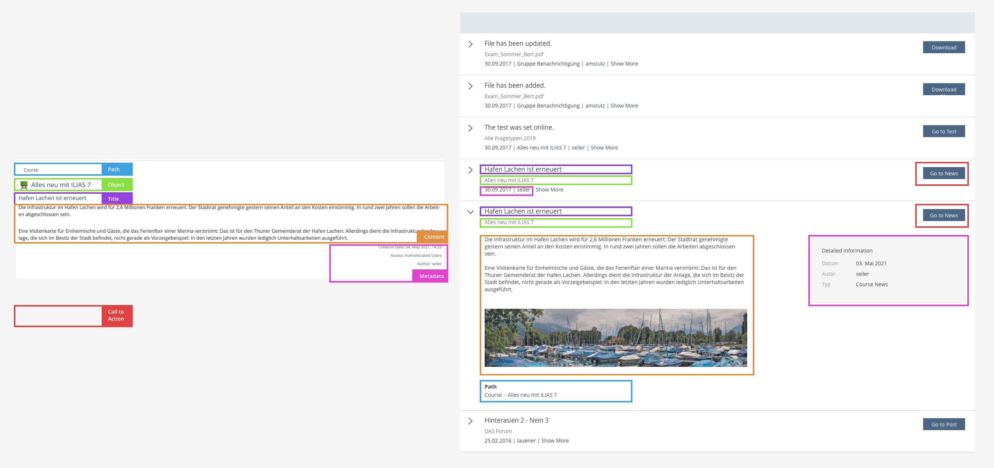Click the Hafen Lachen ist erneuert title on left
The width and height of the screenshot is (994, 468).
pos(53,198)
